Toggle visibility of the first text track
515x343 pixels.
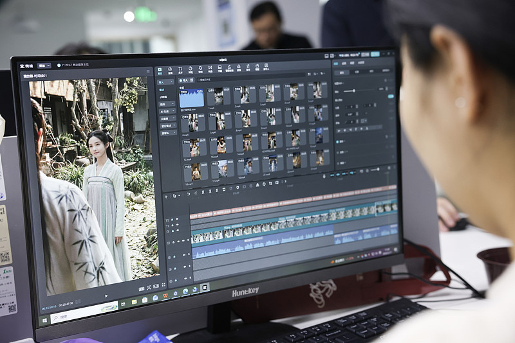pos(177,219)
